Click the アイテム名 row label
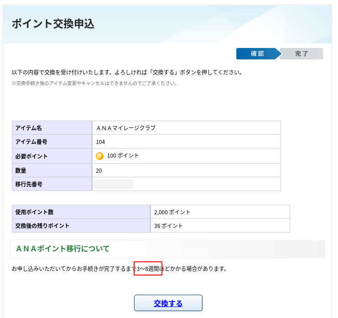 28,128
